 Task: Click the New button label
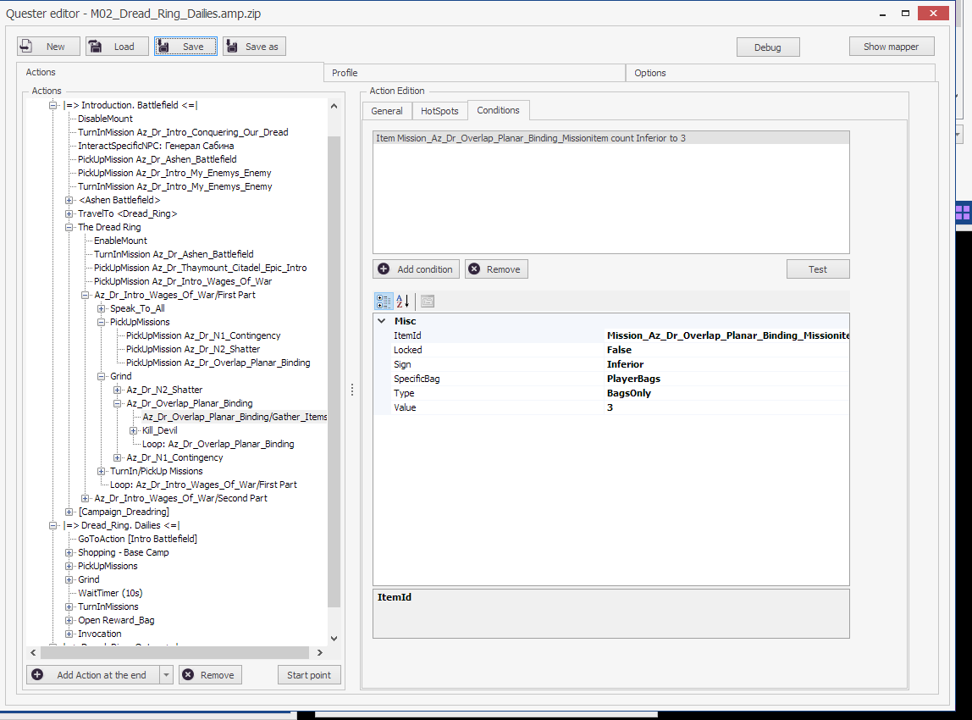click(55, 47)
